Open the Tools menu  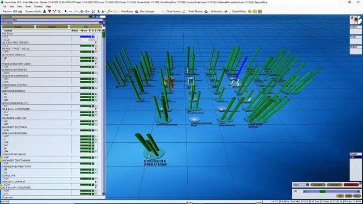[28, 7]
